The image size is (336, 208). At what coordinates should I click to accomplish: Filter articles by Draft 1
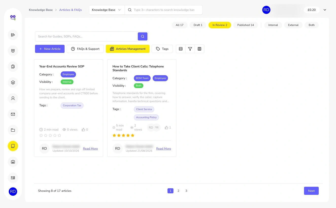[x=198, y=25]
